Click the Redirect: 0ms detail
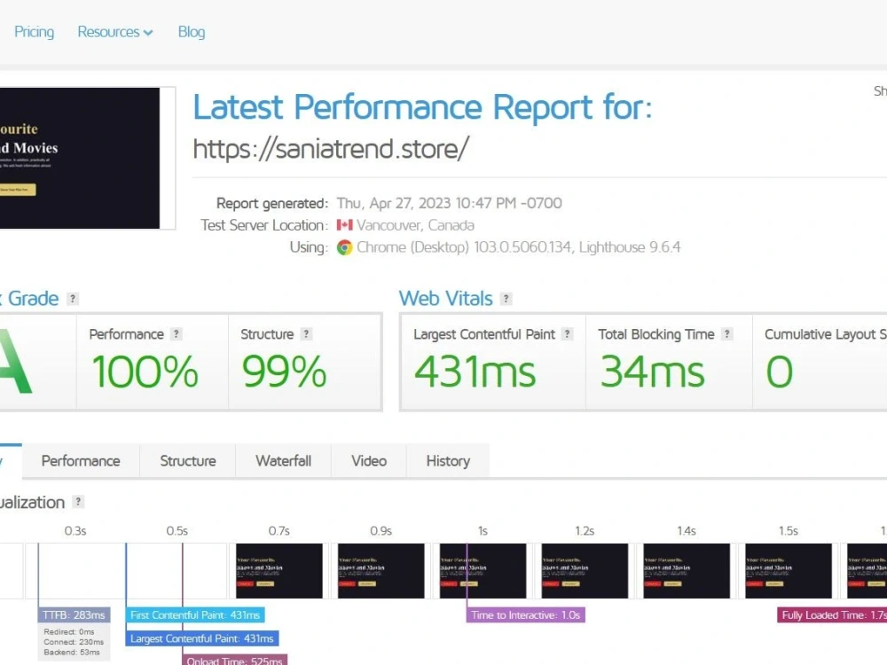Image resolution: width=887 pixels, height=665 pixels. click(x=69, y=631)
